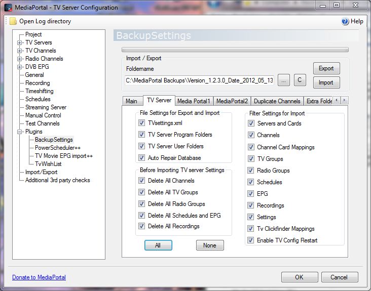Toggle the Recordings filter checkbox
Image resolution: width=371 pixels, height=291 pixels.
(251, 205)
